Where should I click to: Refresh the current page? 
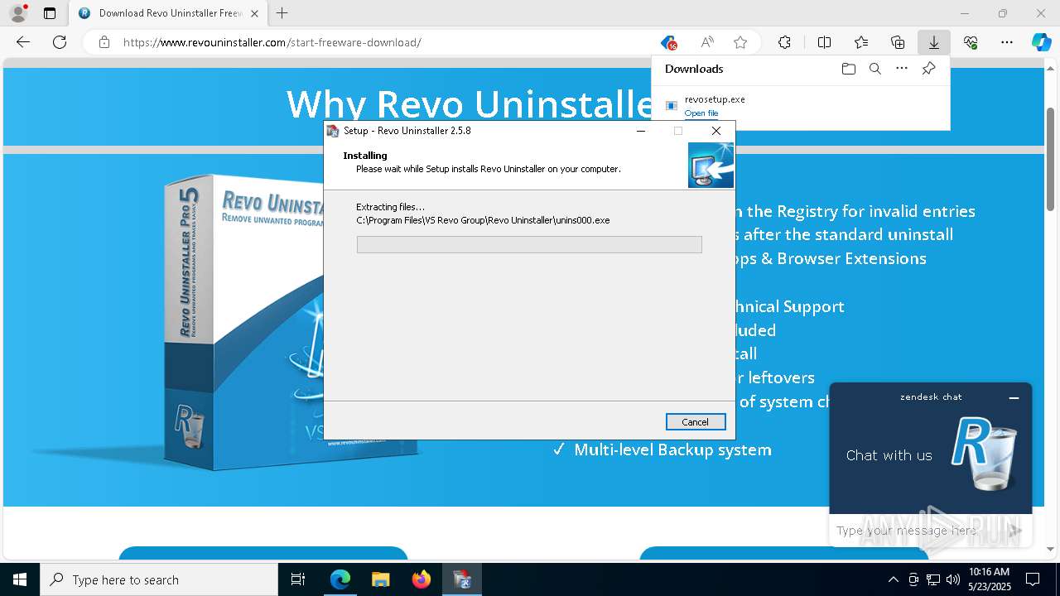pos(60,42)
